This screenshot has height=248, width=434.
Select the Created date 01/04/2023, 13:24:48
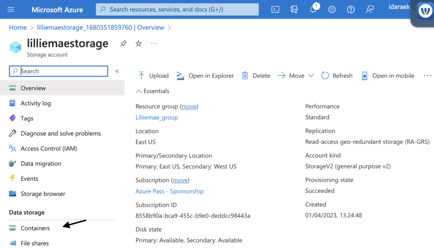(333, 215)
